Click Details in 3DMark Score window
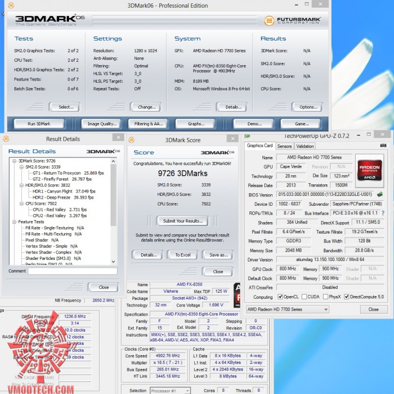The width and height of the screenshot is (394, 394). click(x=148, y=255)
